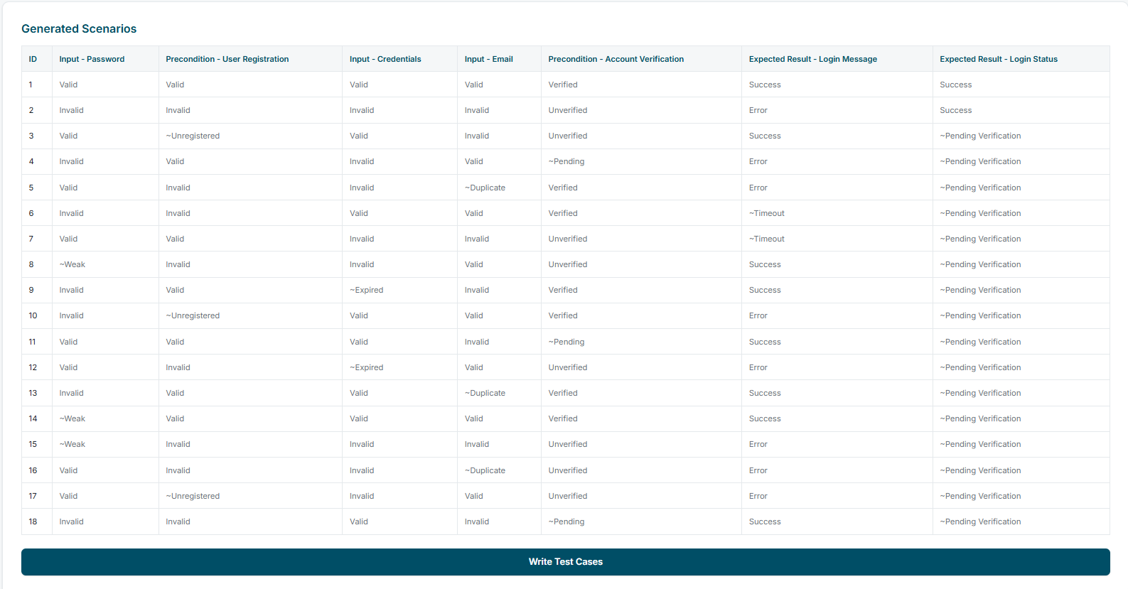
Task: Click the Generated Scenarios heading
Action: (79, 28)
